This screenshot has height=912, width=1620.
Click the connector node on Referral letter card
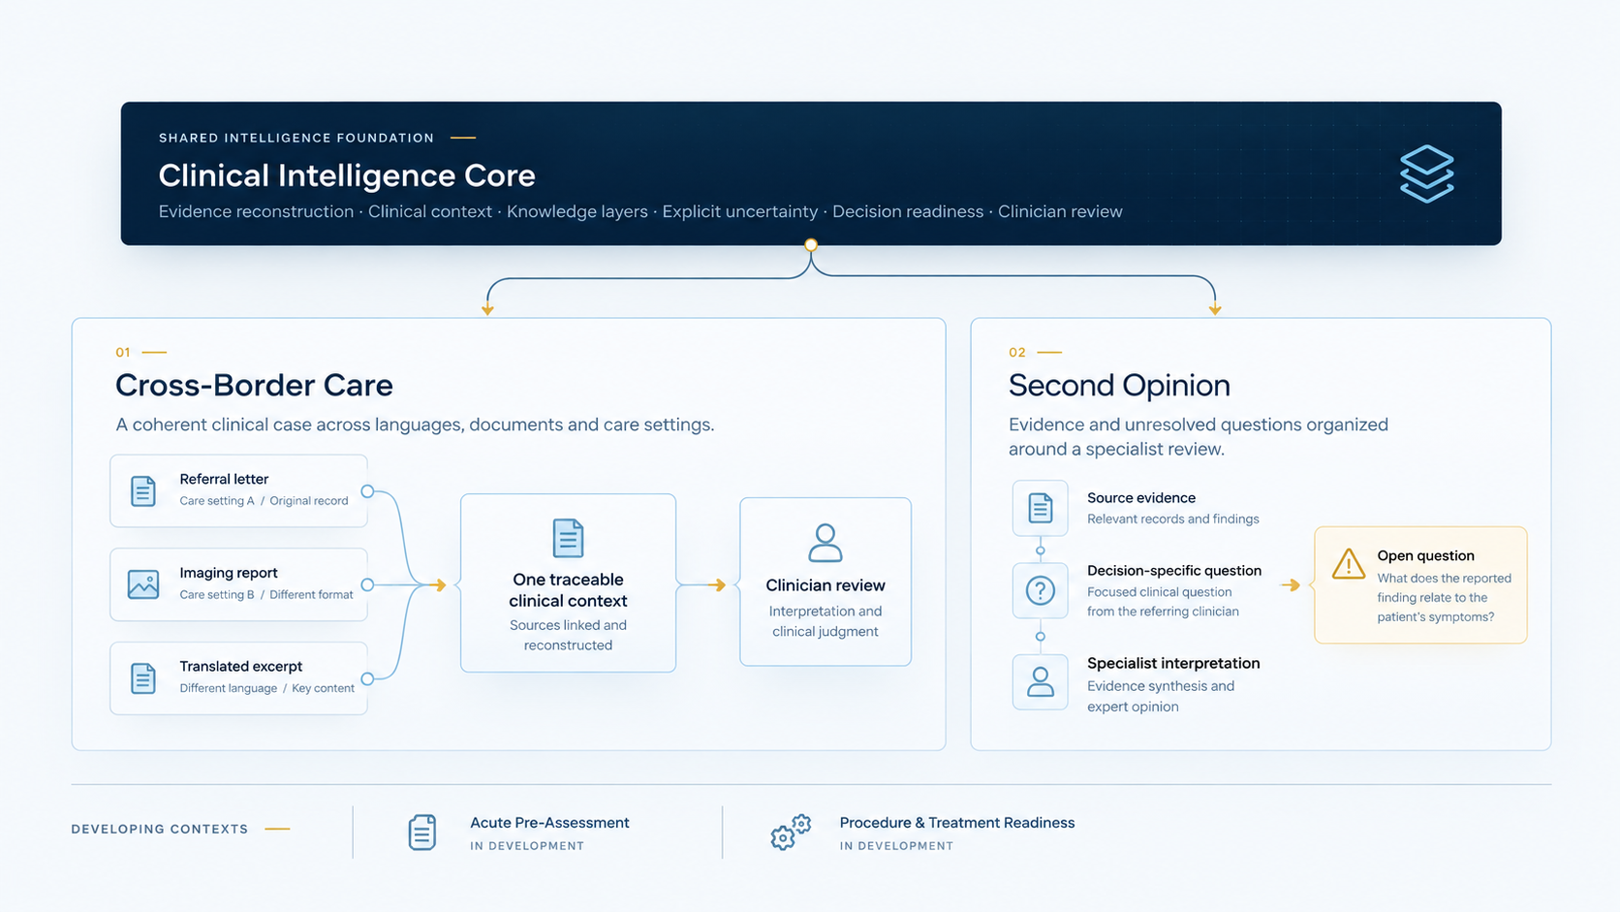coord(367,491)
